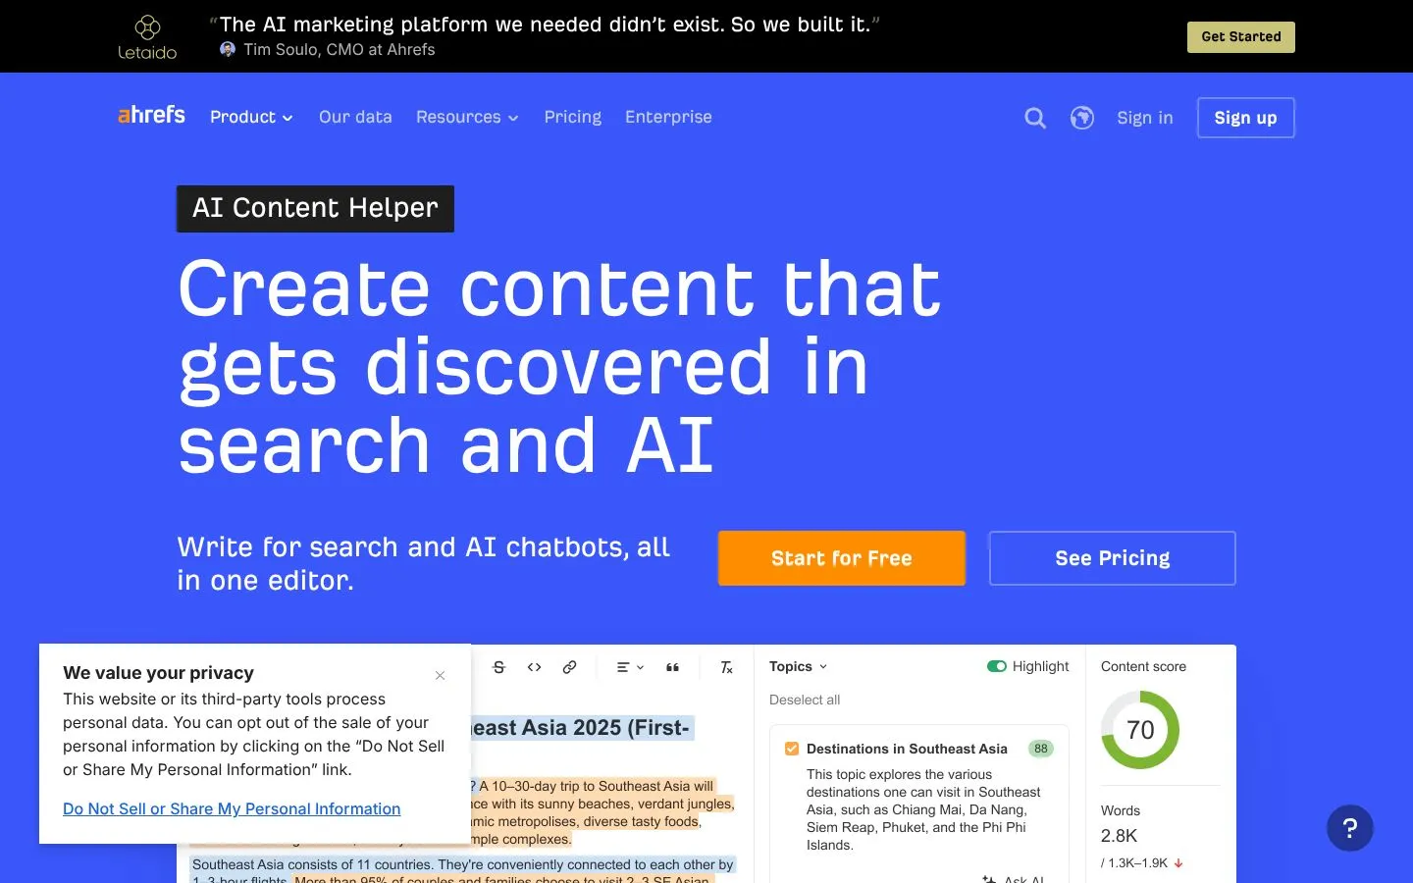The image size is (1413, 883).
Task: Uncheck the Destinations in Southeast Asia checkbox
Action: pos(792,749)
